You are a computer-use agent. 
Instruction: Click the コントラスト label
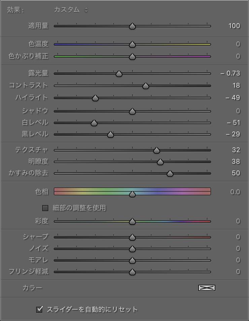click(28, 85)
